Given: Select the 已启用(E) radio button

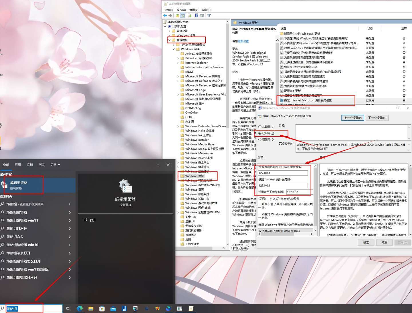Looking at the screenshot, I should click(260, 133).
